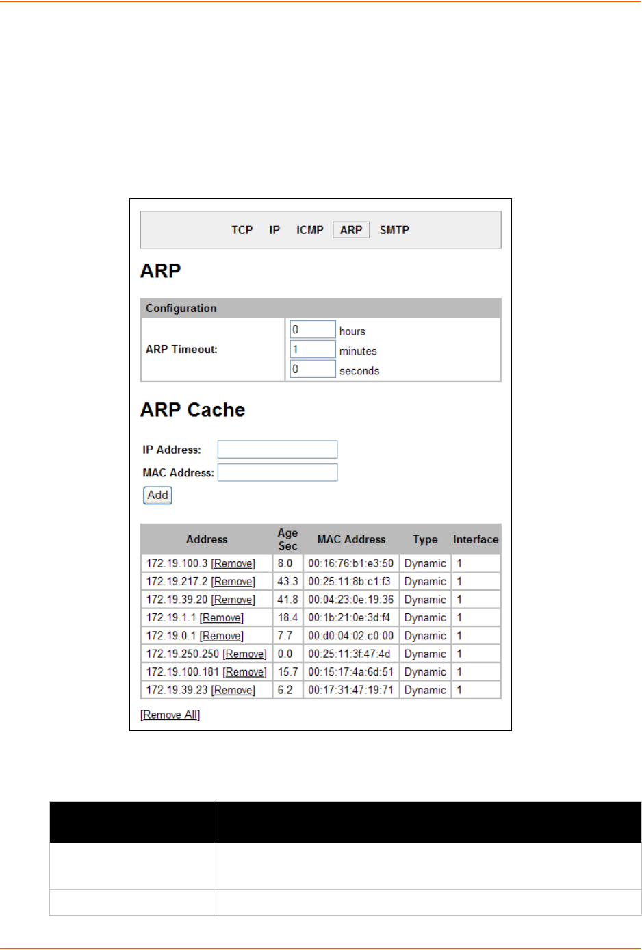Click Remove next to 172.19.100.181
The image size is (642, 950).
tap(244, 672)
